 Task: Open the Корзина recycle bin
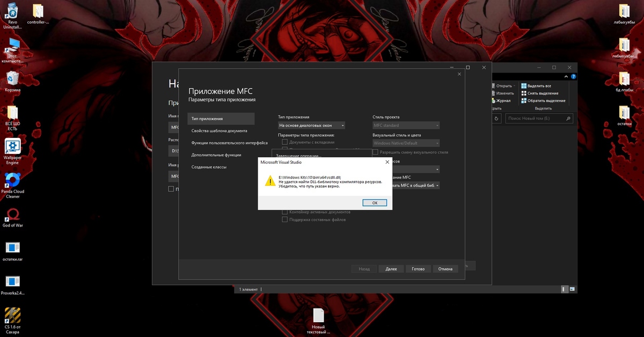[x=12, y=81]
